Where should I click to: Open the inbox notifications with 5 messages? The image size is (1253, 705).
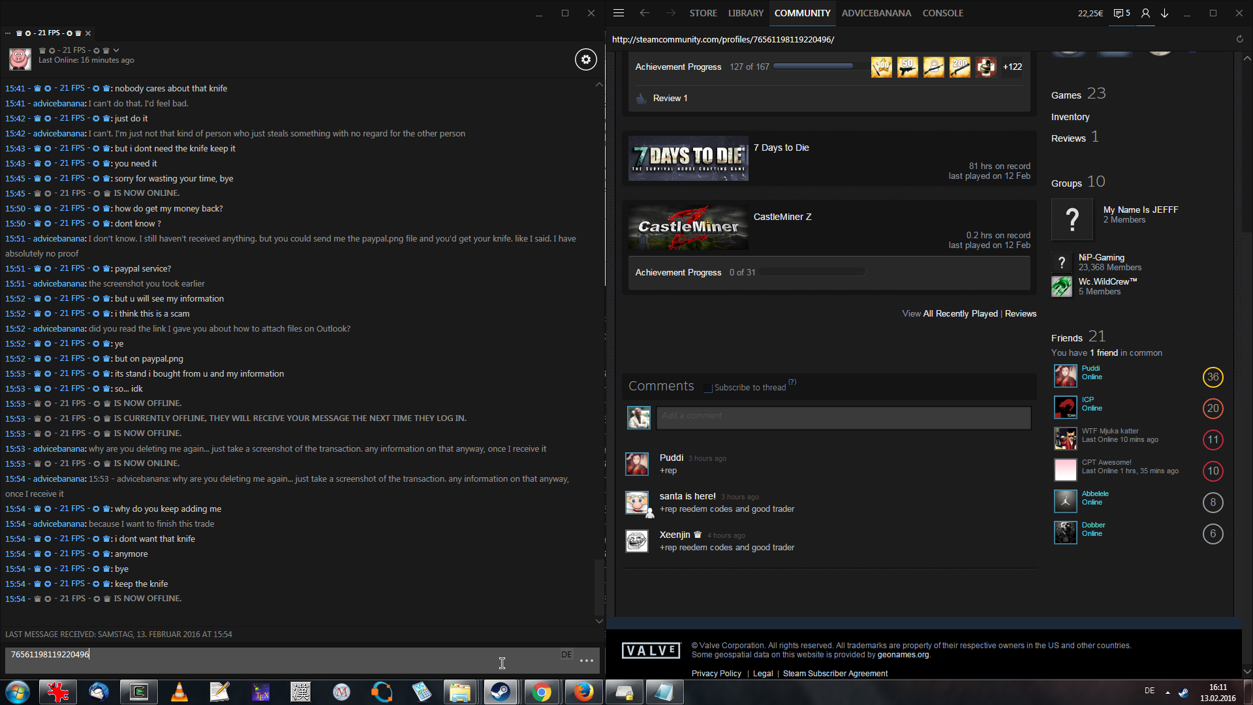tap(1122, 13)
